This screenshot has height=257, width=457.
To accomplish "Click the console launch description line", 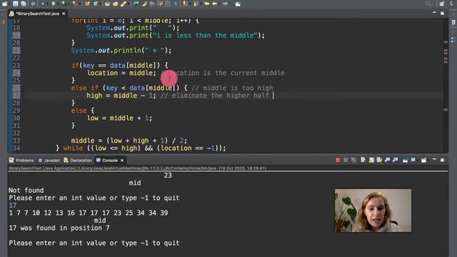I will pos(137,168).
